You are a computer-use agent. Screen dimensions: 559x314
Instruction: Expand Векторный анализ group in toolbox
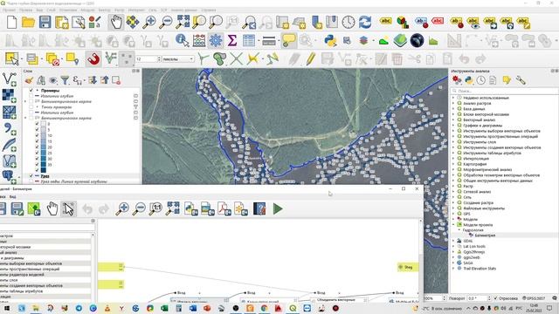(x=454, y=119)
